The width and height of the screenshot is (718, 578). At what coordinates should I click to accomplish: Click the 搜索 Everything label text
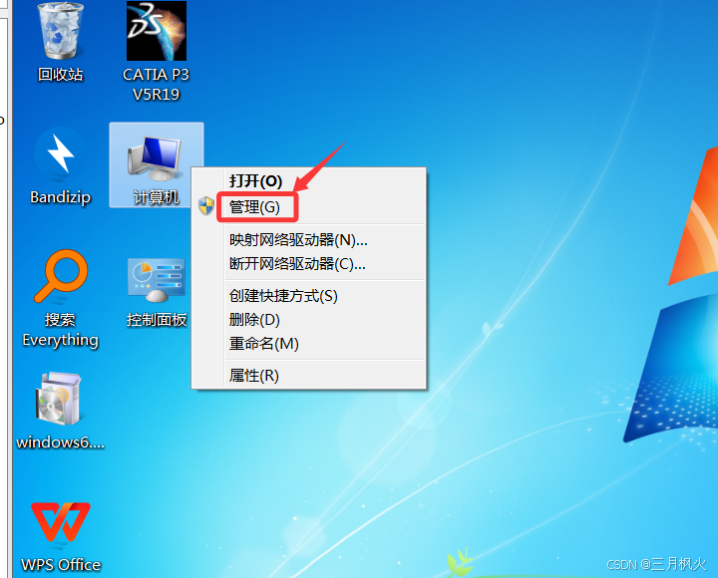tap(61, 330)
